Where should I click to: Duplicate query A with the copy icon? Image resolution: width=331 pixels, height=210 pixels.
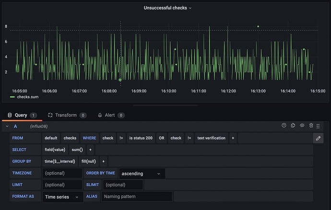tap(293, 126)
